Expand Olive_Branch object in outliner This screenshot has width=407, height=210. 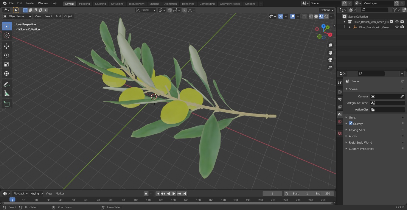(350, 27)
